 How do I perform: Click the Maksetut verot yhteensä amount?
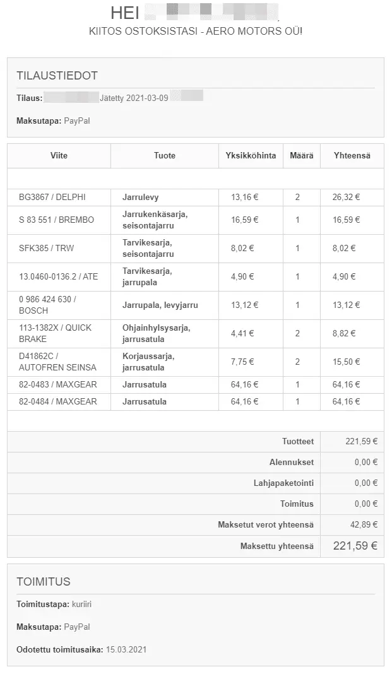[x=364, y=525]
